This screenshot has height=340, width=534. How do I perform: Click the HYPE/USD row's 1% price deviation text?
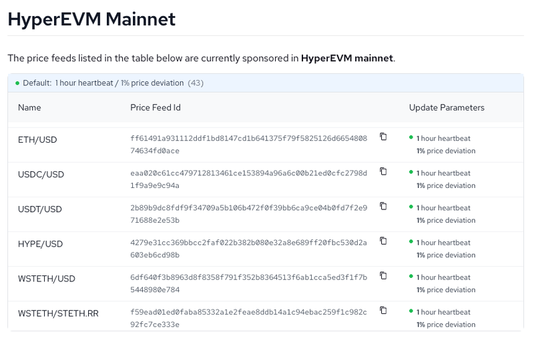(446, 255)
